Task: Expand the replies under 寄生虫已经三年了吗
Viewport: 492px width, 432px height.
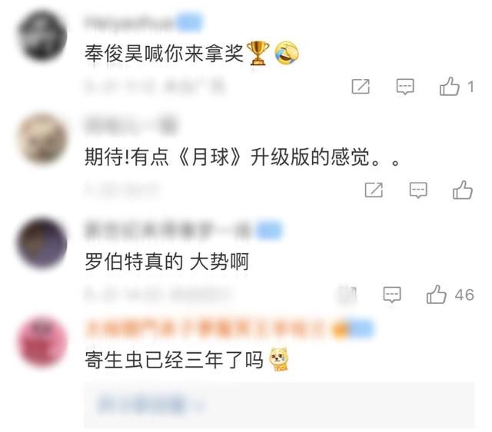Action: click(x=150, y=405)
